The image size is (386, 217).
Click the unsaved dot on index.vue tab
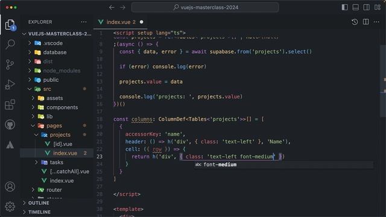[142, 22]
